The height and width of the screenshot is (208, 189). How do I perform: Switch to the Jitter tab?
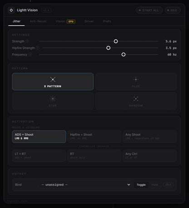click(16, 21)
